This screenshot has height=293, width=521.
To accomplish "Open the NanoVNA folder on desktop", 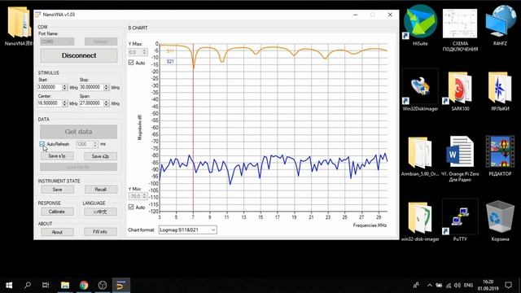I will pyautogui.click(x=19, y=26).
